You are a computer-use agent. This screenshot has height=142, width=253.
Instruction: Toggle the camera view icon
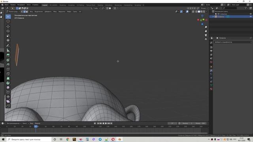click(x=206, y=35)
